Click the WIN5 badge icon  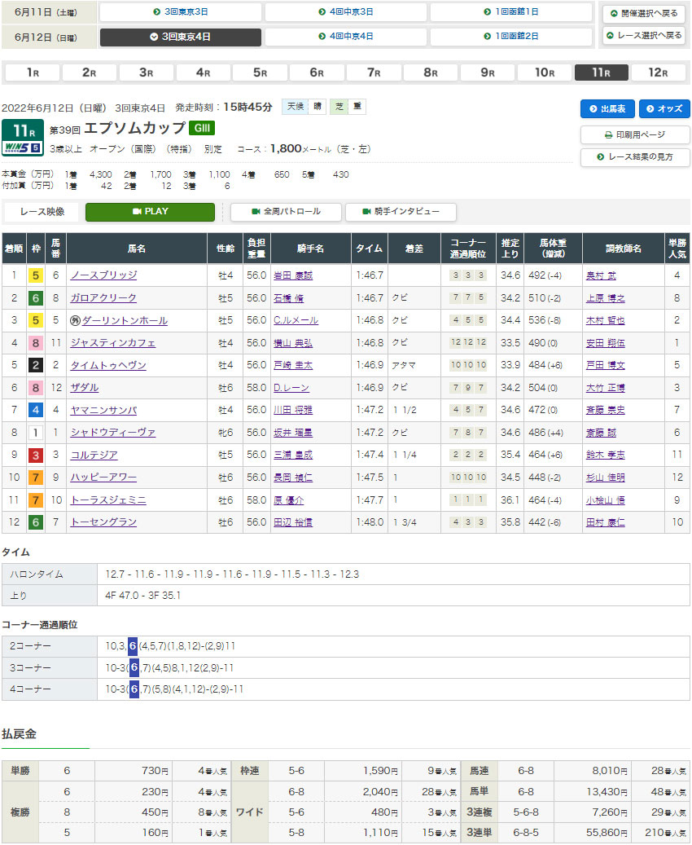click(x=23, y=147)
